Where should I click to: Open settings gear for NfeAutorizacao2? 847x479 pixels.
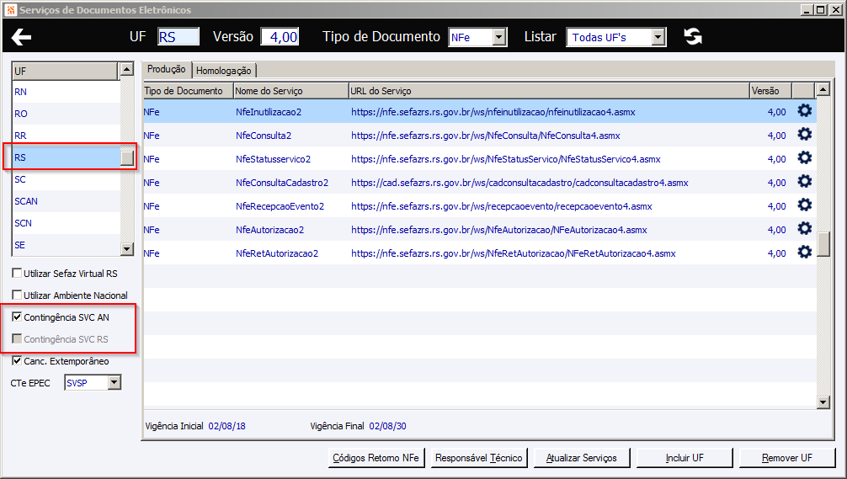(804, 228)
